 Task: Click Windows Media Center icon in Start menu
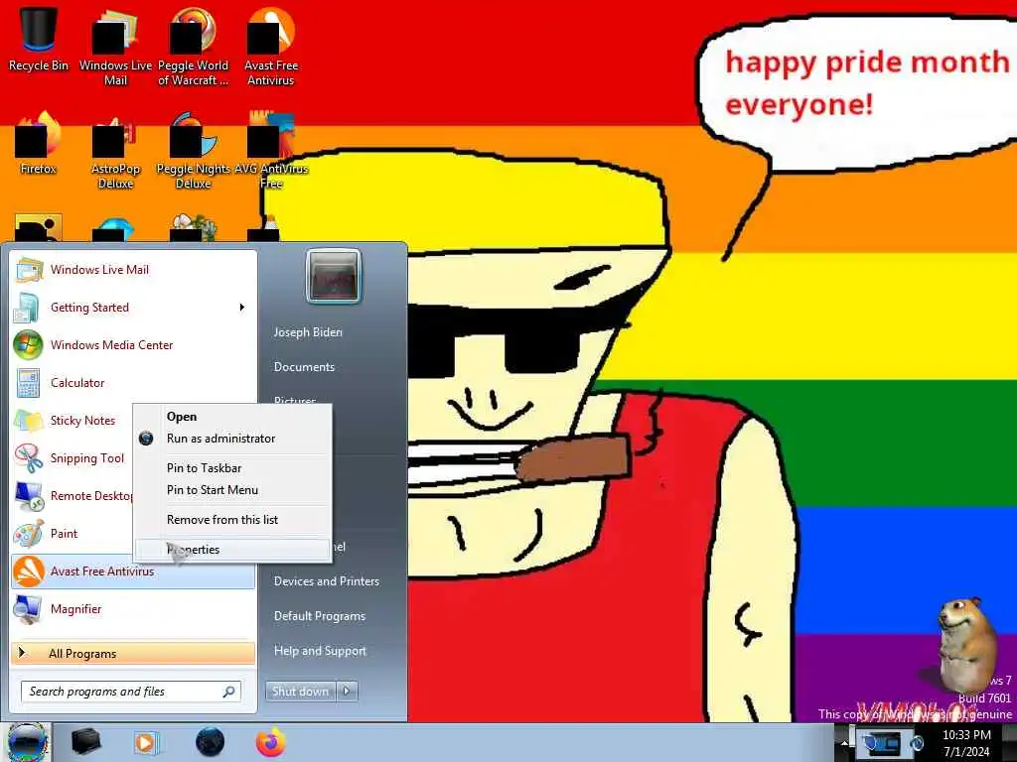[x=28, y=344]
